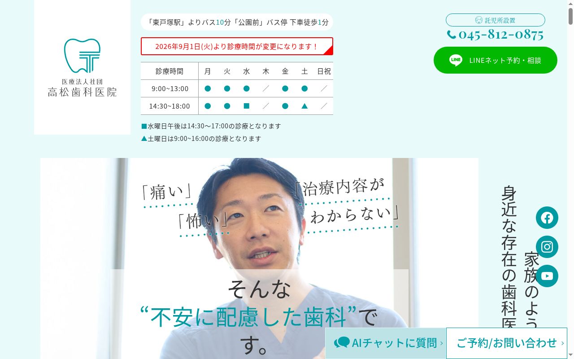
Task: Call phone number 045-812-0875
Action: coord(501,35)
